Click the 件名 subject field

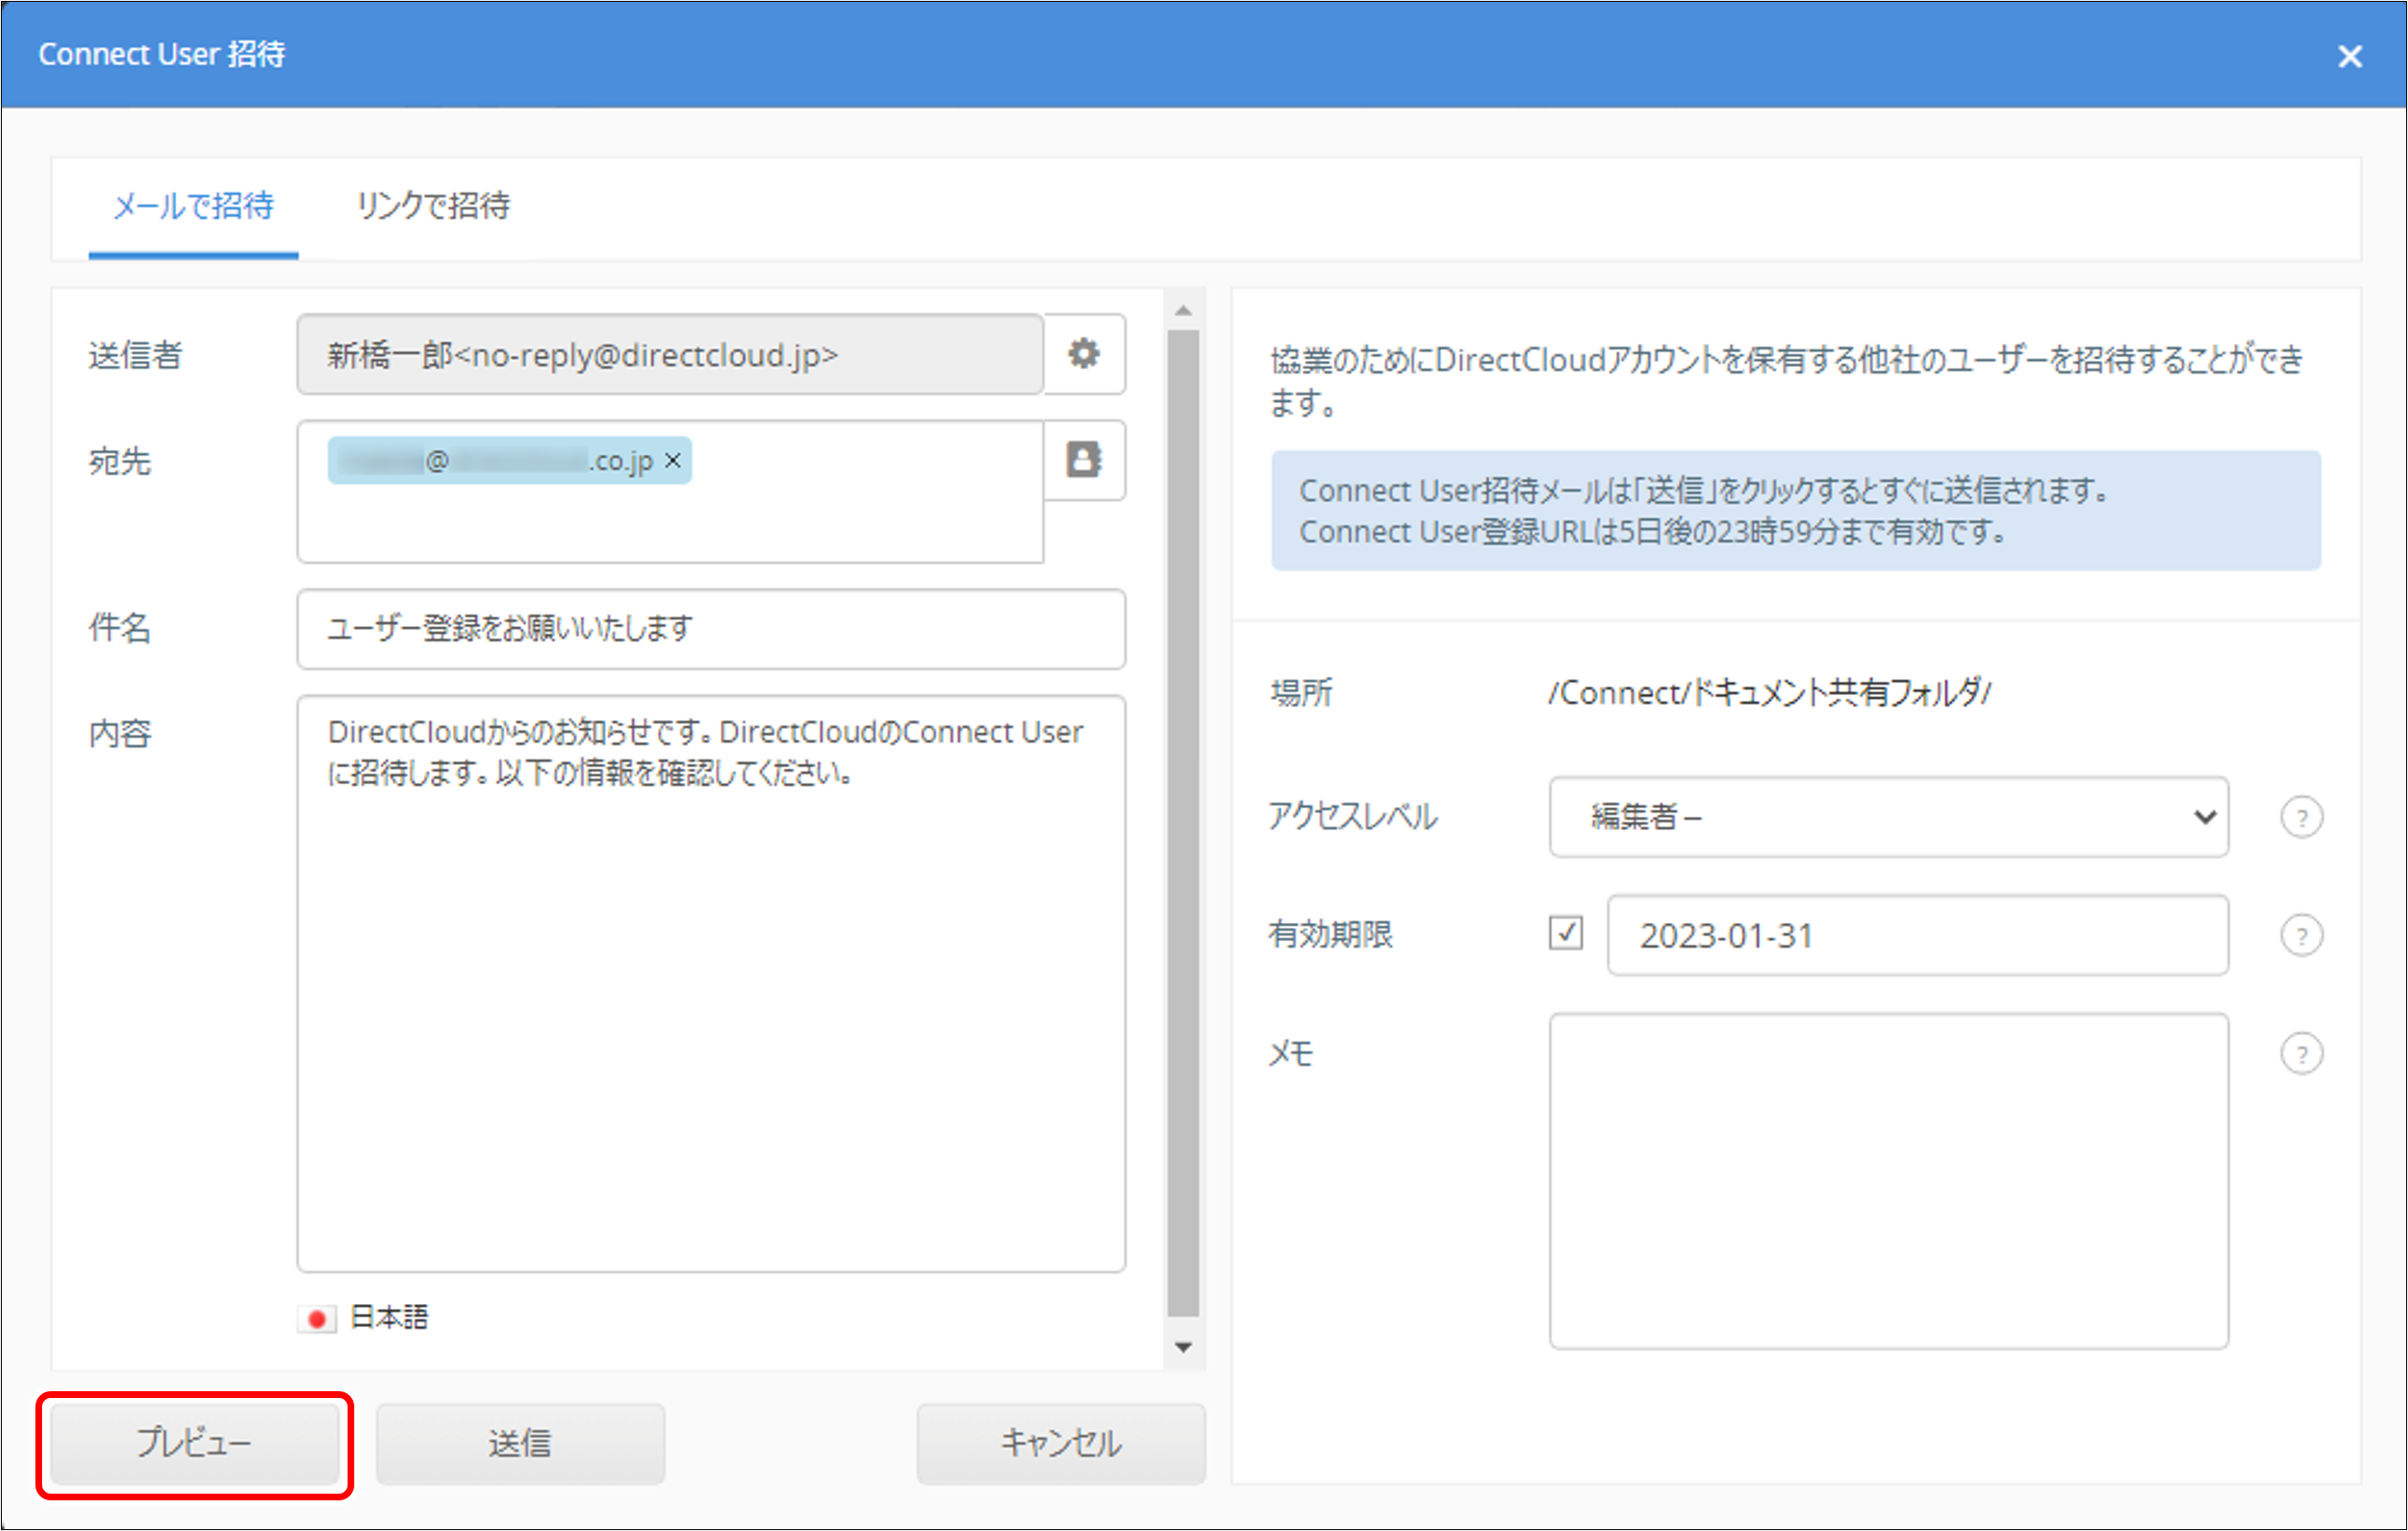(710, 629)
